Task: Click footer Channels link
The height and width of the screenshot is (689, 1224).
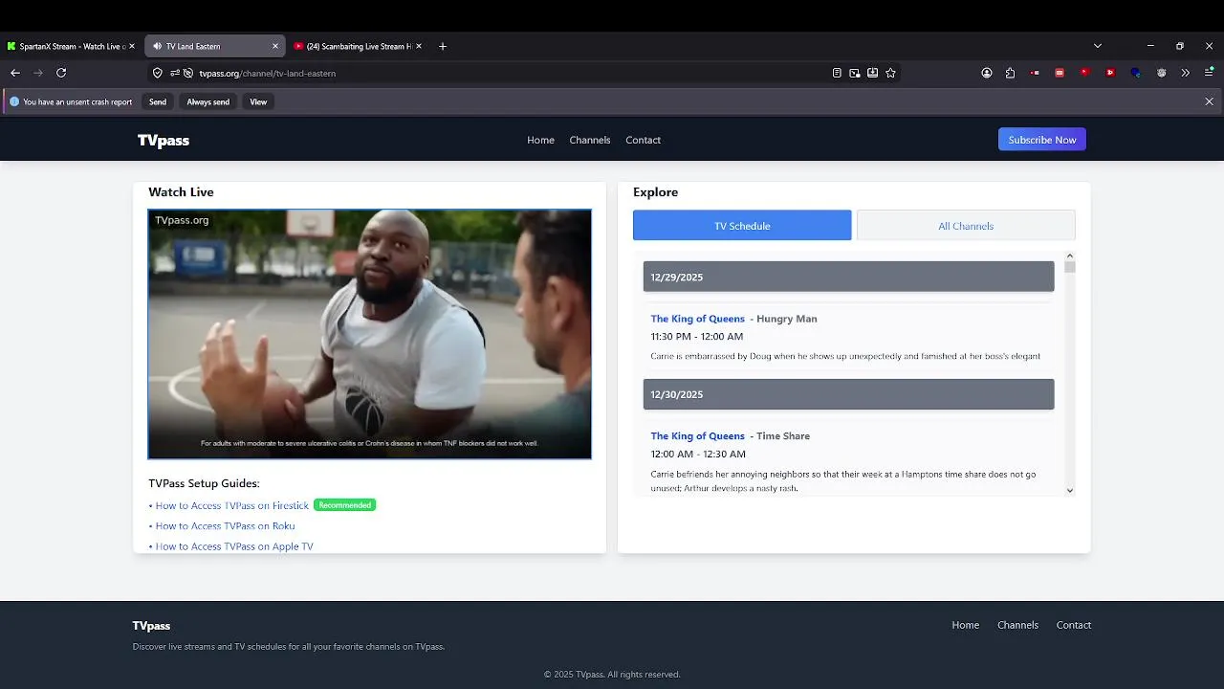Action: [x=1017, y=625]
